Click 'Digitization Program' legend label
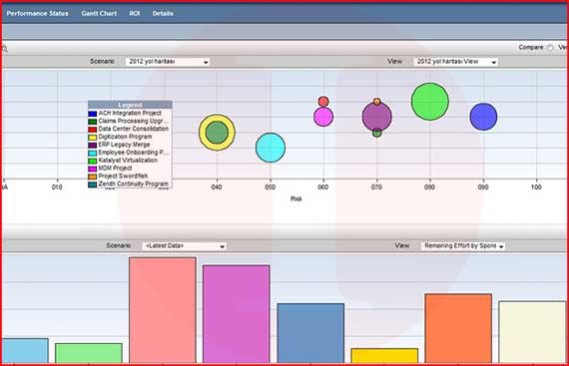 [x=125, y=137]
